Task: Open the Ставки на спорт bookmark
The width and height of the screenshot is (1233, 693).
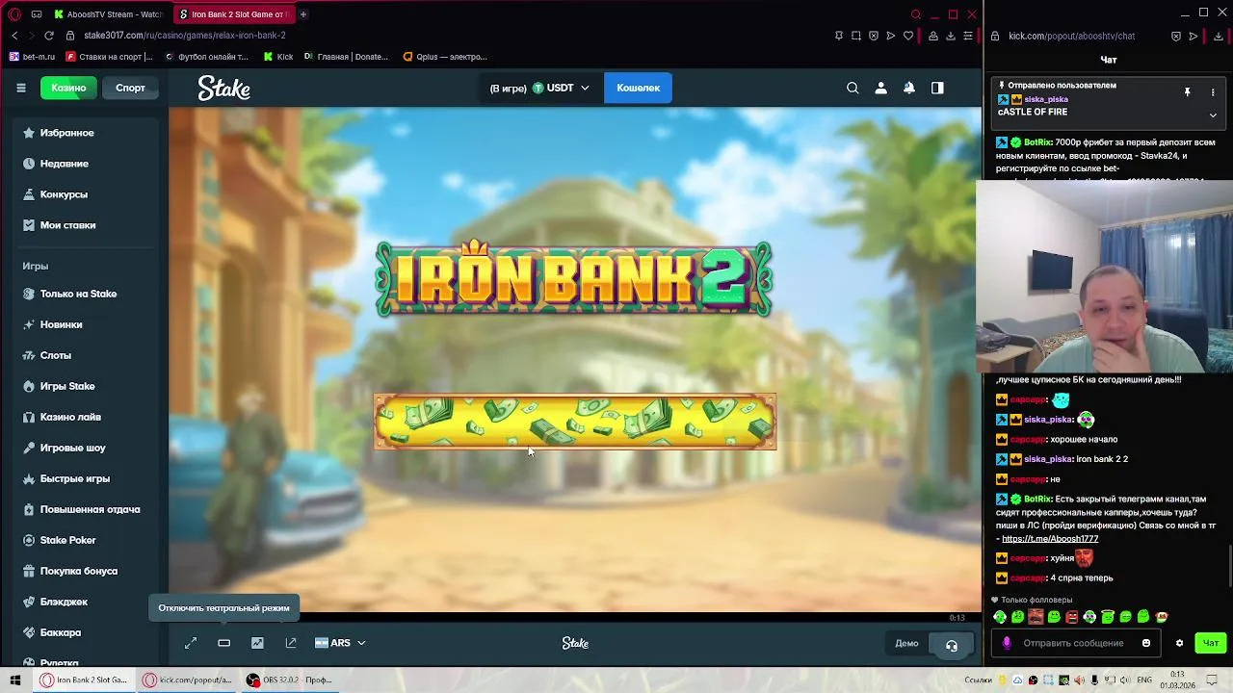Action: [110, 57]
